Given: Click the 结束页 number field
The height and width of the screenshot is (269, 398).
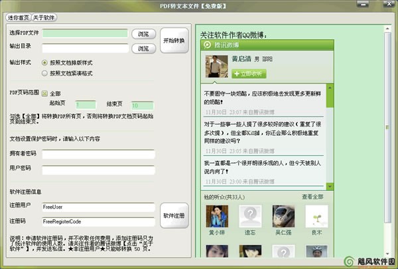Looking at the screenshot, I should [142, 105].
